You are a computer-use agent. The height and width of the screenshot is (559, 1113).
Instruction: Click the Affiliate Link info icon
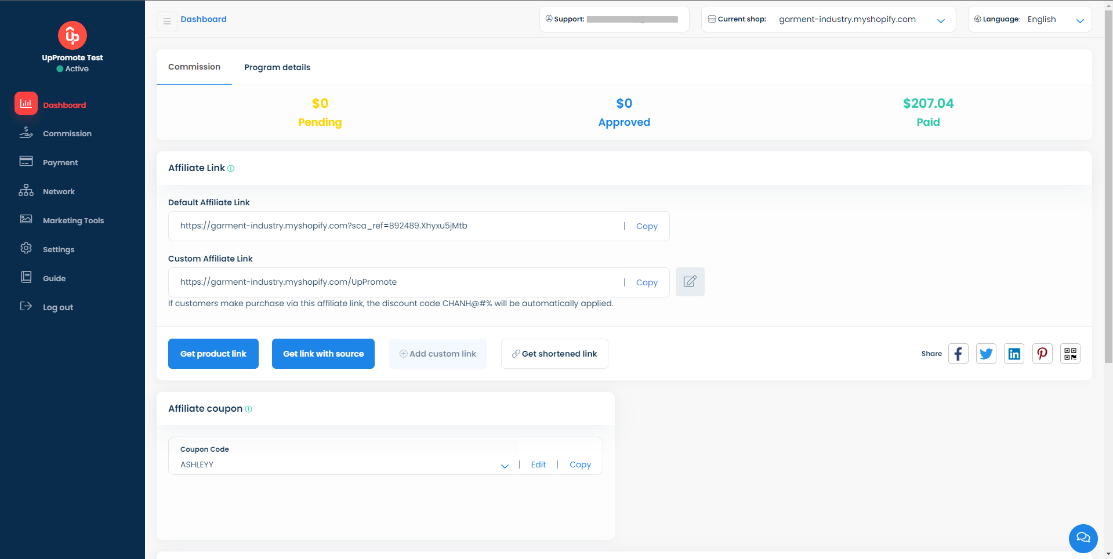231,169
